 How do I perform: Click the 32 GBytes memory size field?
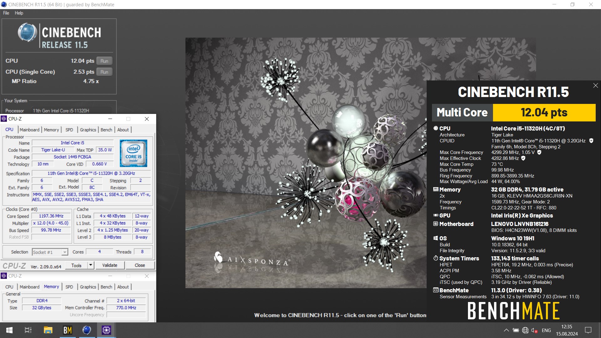[42, 308]
